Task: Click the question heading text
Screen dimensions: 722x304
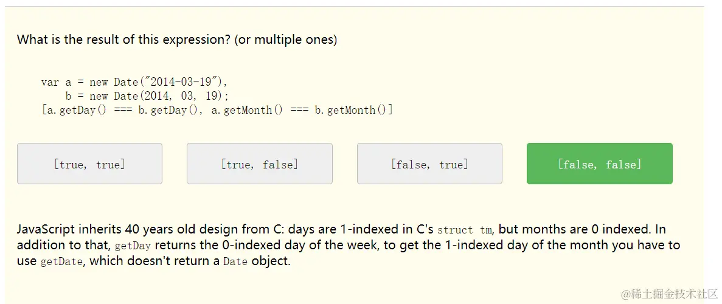Action: click(x=176, y=40)
